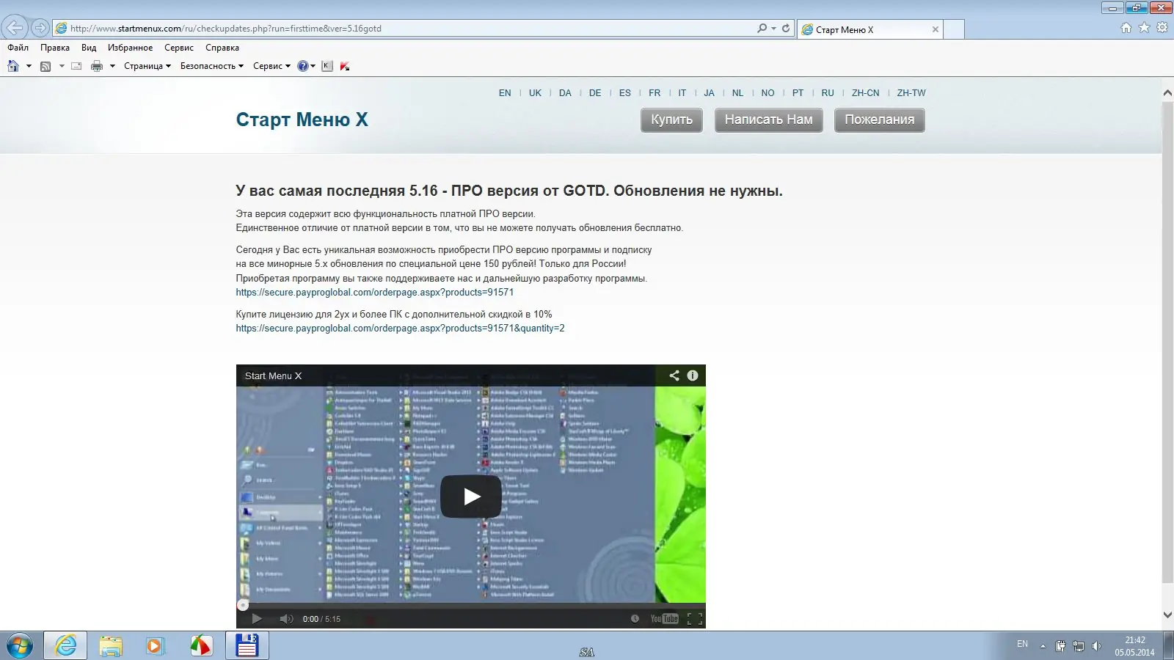1174x660 pixels.
Task: Click the RSS feeds icon in the command bar
Action: pos(45,66)
